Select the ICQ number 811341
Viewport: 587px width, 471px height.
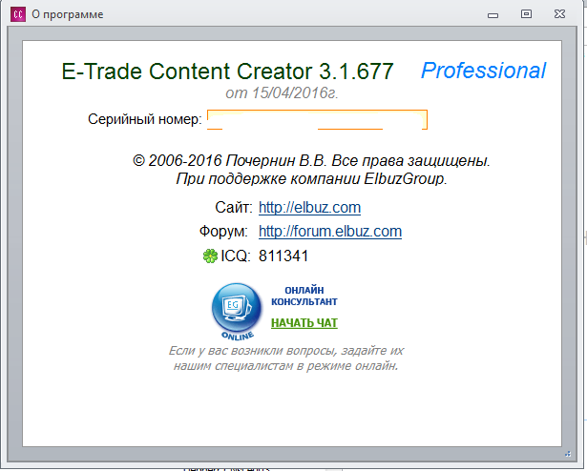[x=283, y=256]
